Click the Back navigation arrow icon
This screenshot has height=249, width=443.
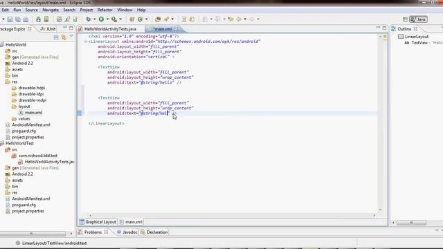tap(239, 19)
